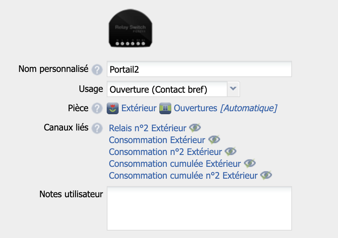Open Consommation n°2 Extérieur channel link

(165, 152)
